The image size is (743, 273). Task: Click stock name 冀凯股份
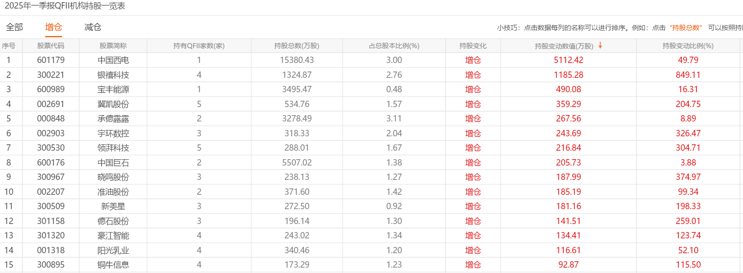pos(113,104)
